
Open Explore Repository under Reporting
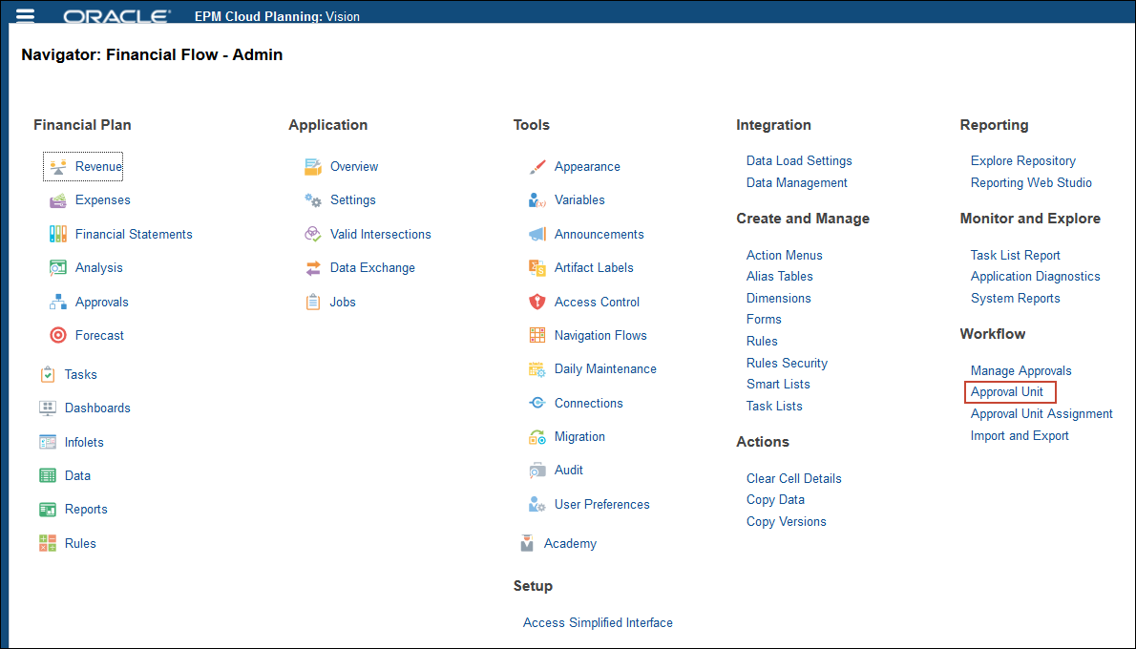click(x=1022, y=160)
